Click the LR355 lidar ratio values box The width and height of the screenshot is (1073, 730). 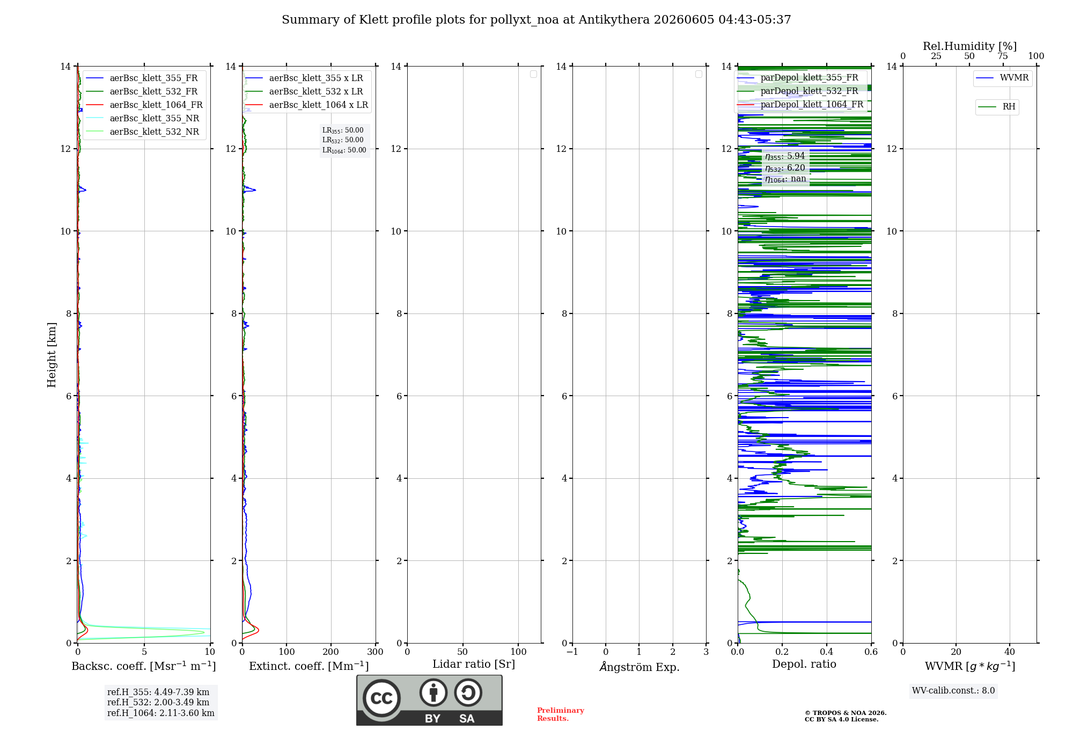pos(344,140)
